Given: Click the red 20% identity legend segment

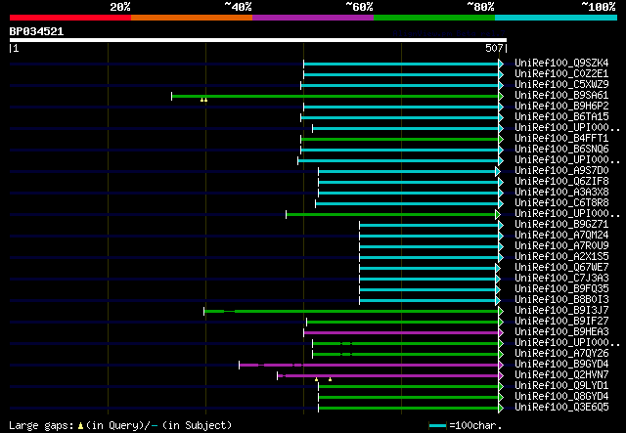Looking at the screenshot, I should [x=70, y=18].
